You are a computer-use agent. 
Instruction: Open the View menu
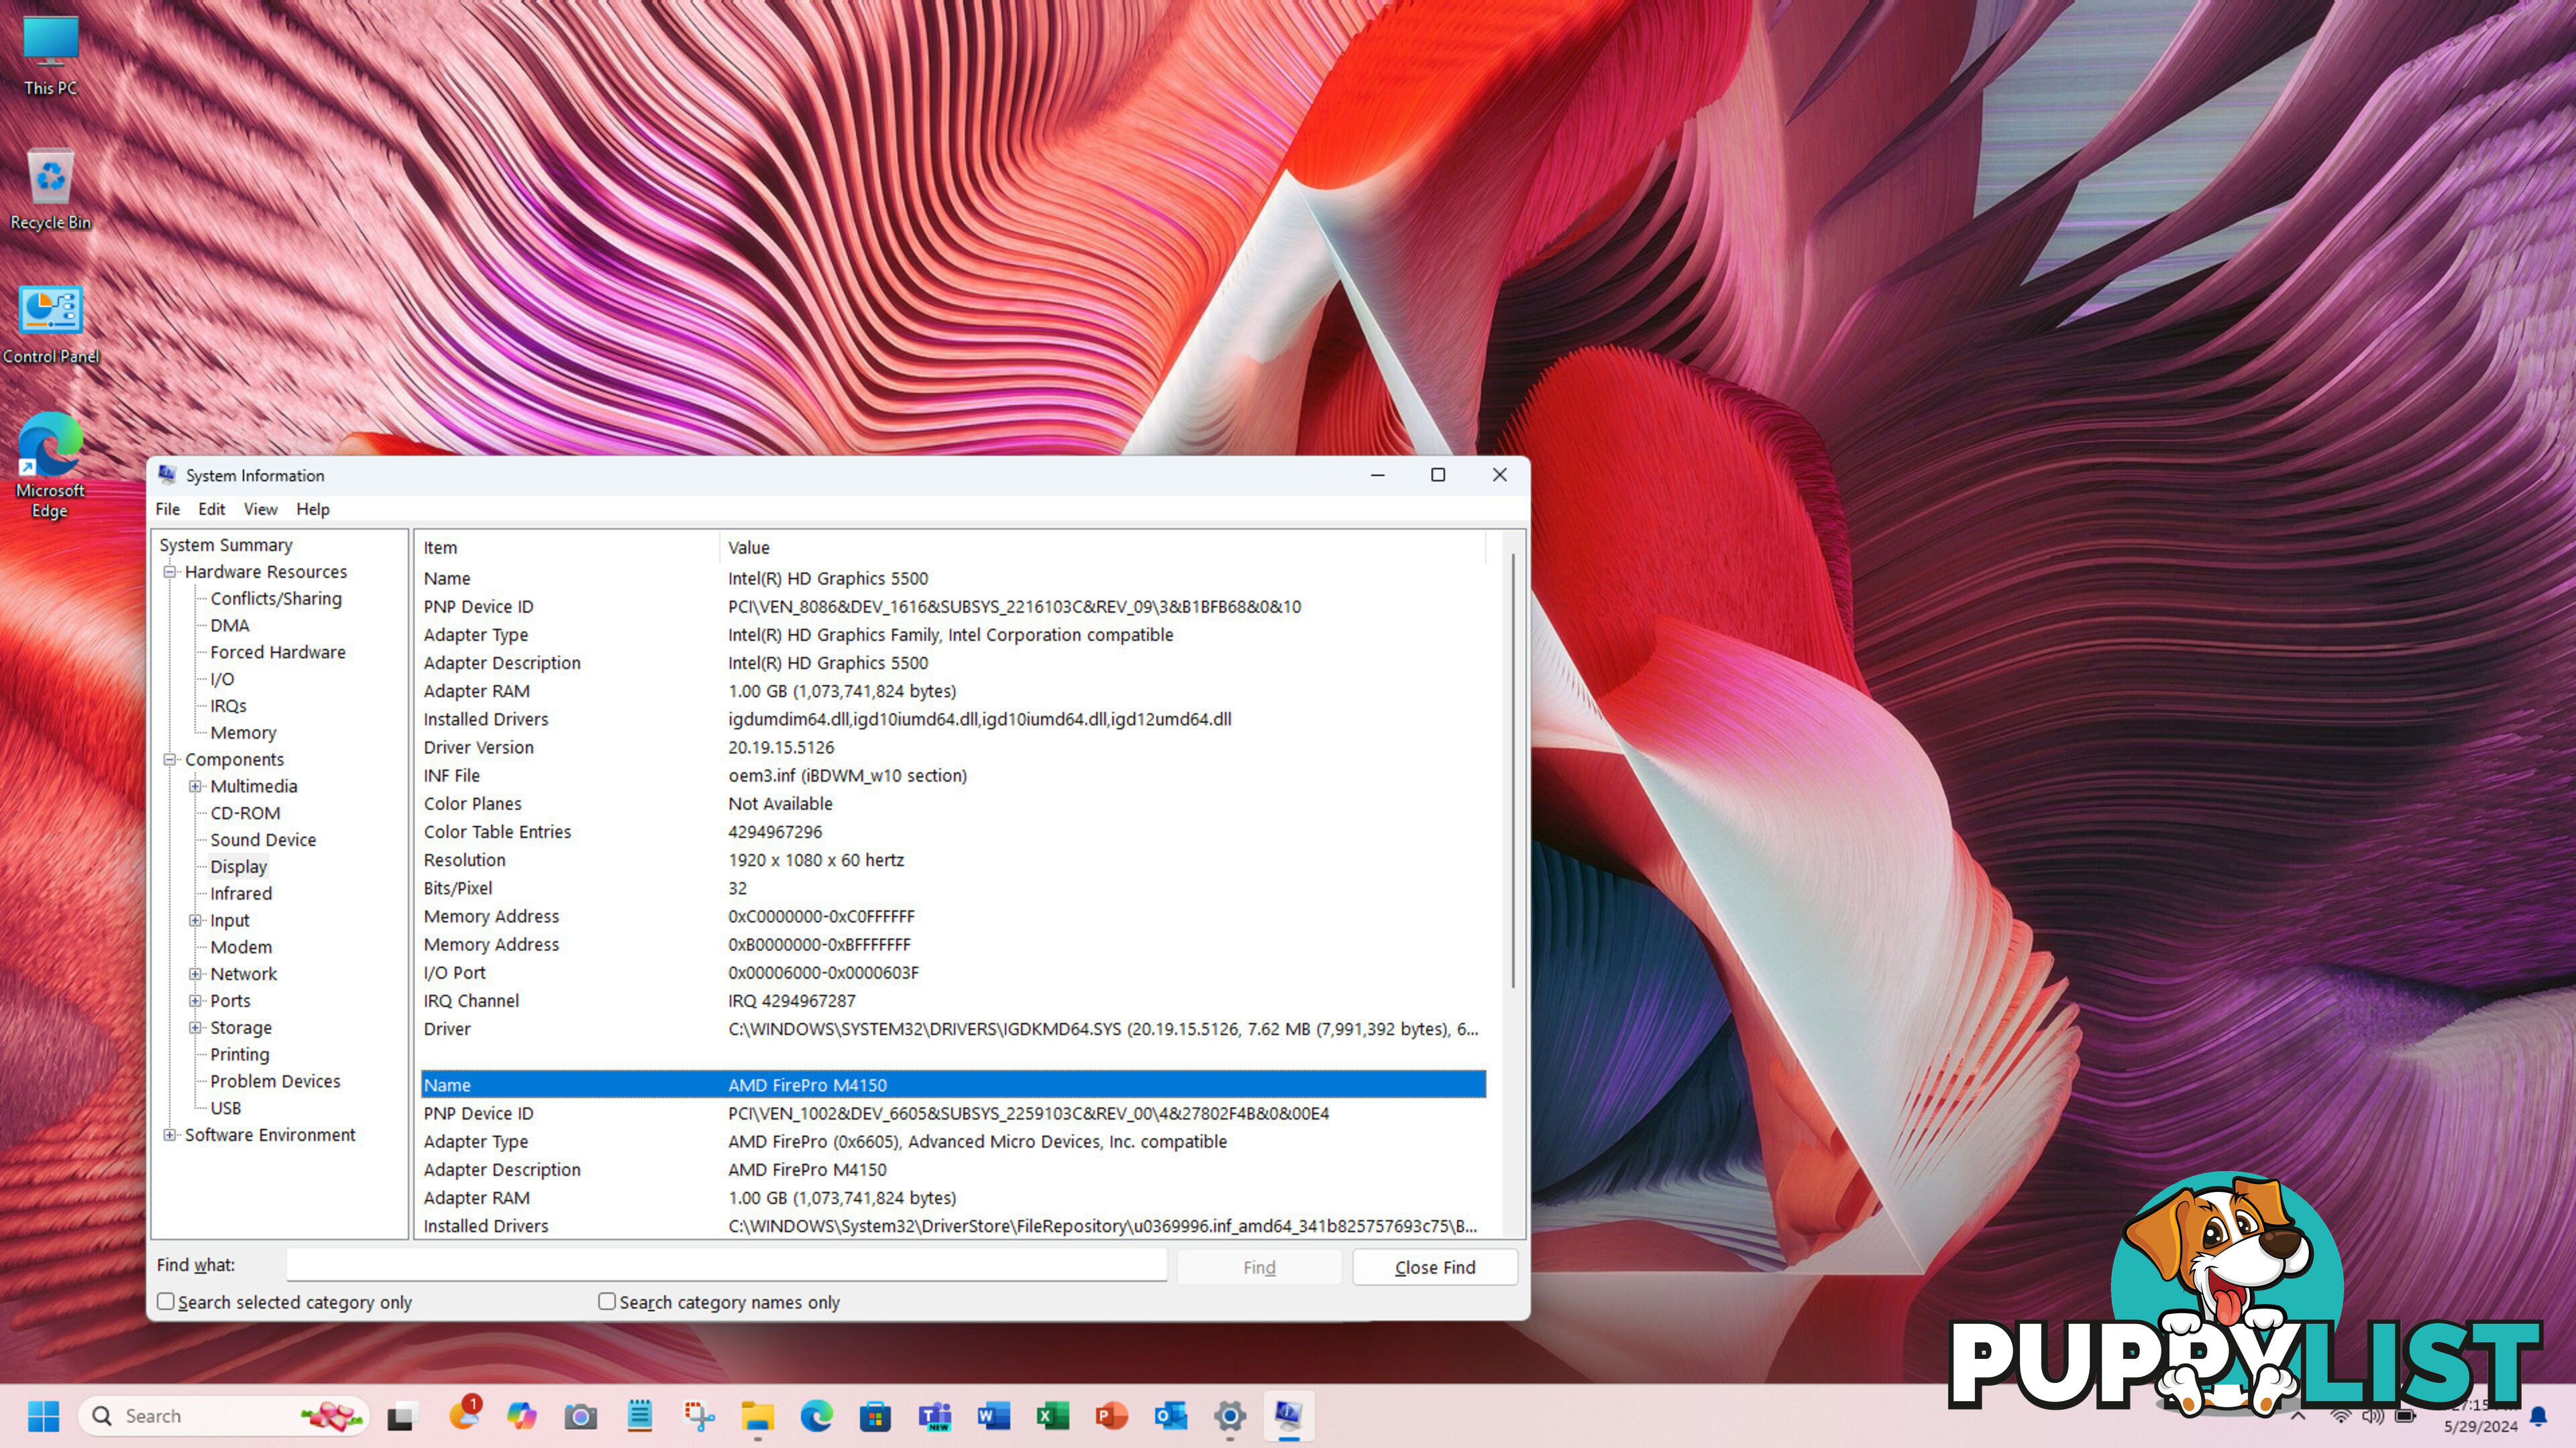point(260,509)
